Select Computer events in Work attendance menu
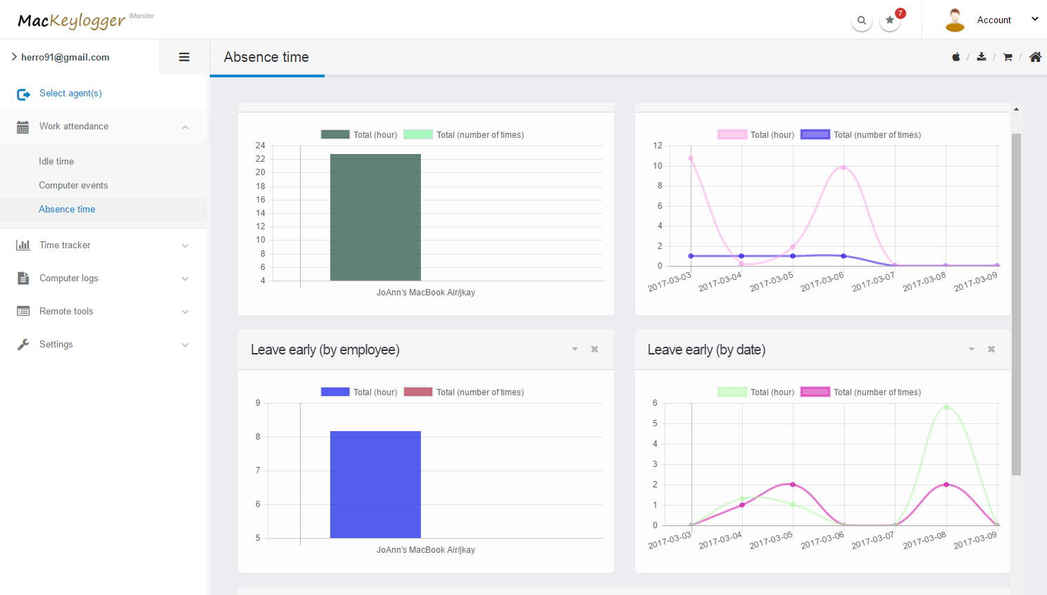The height and width of the screenshot is (595, 1047). [73, 186]
